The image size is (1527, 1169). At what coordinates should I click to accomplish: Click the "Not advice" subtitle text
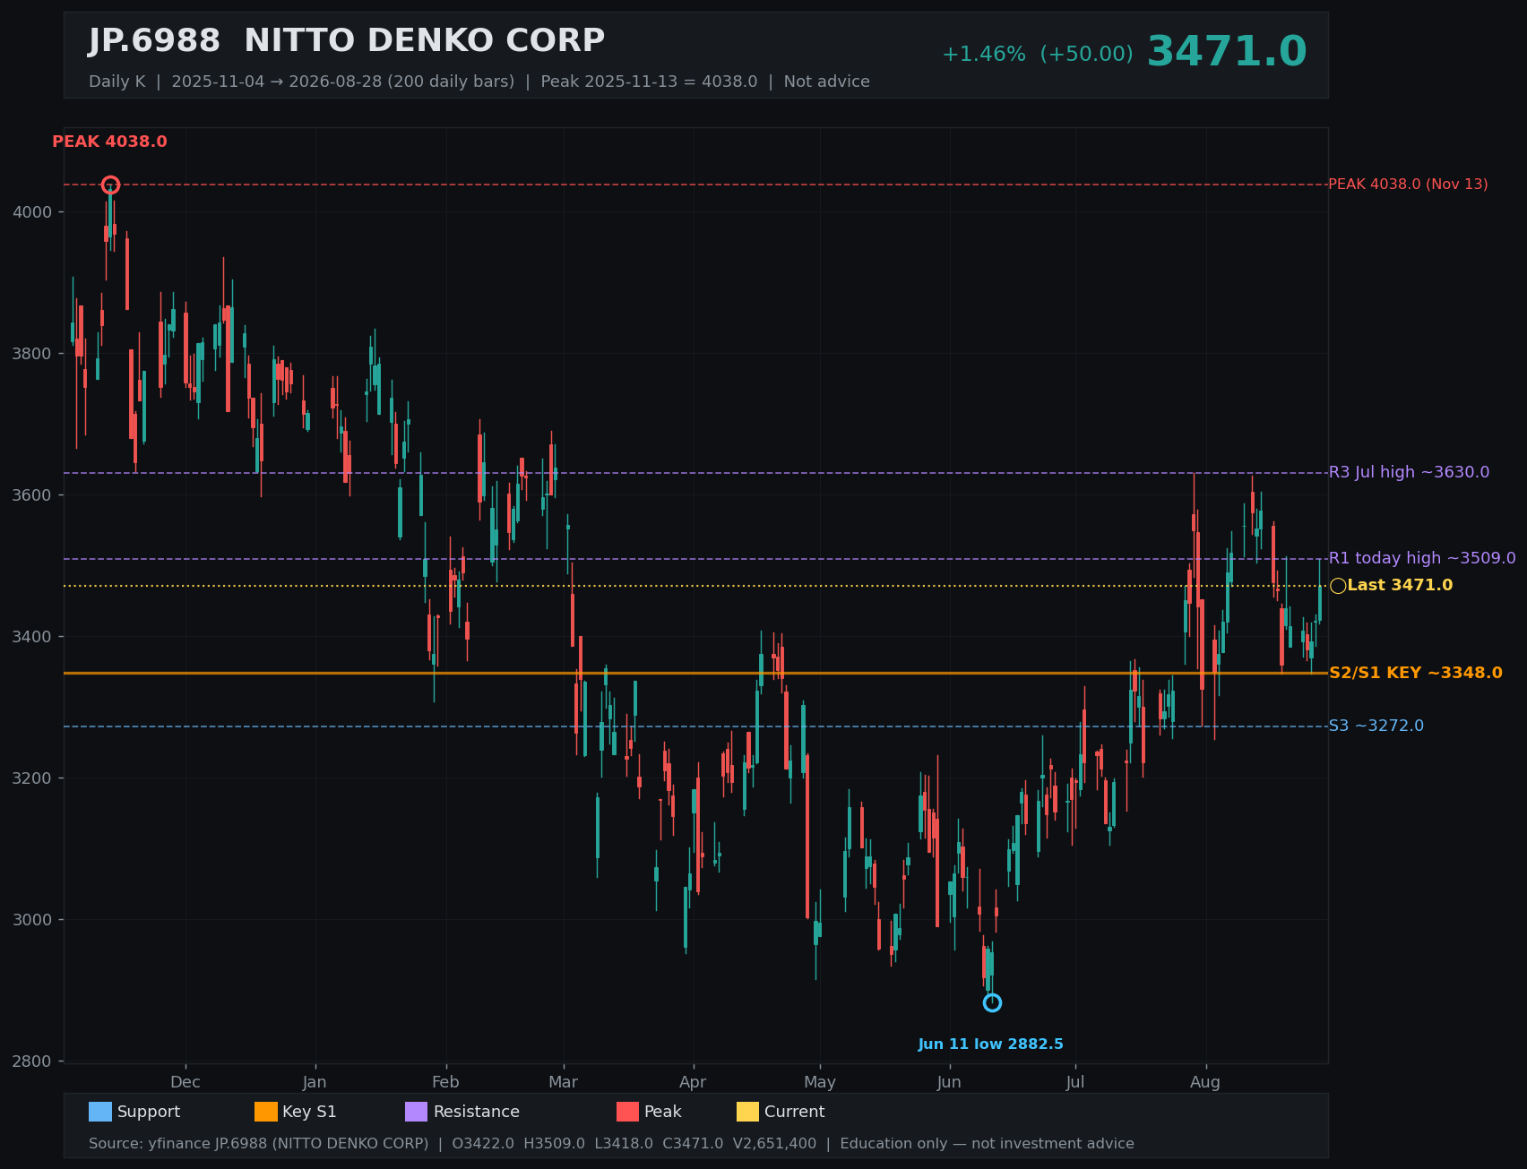tap(826, 82)
